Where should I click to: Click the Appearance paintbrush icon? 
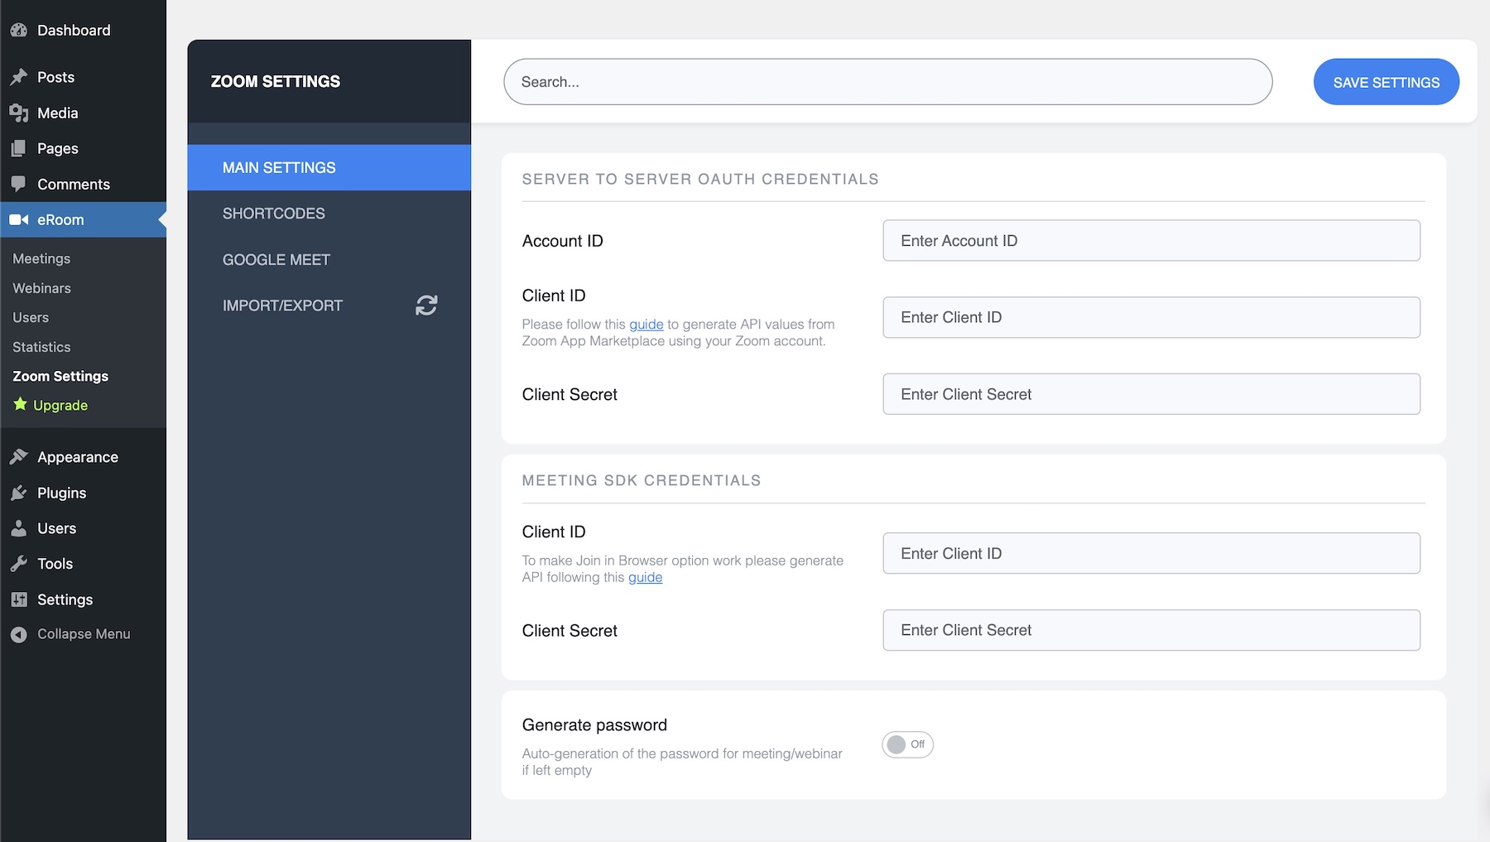[19, 457]
